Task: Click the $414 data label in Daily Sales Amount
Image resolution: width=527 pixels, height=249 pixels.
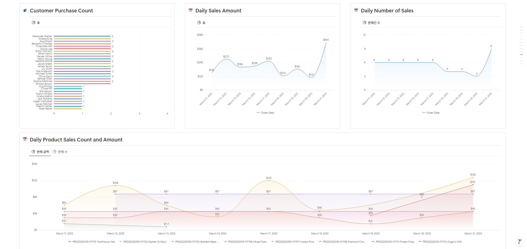Action: click(326, 40)
